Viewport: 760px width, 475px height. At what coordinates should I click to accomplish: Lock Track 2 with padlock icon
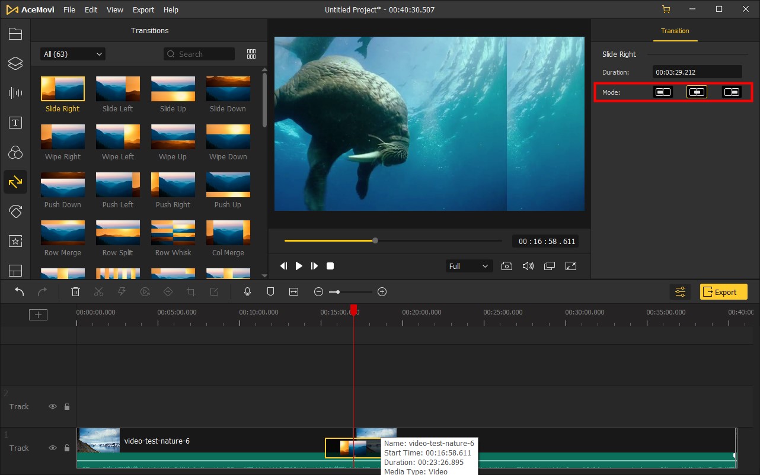67,407
